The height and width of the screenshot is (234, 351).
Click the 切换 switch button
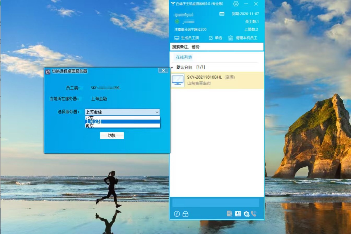[112, 135]
